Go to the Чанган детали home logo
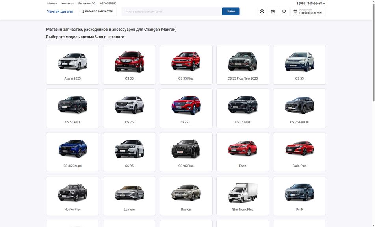Image resolution: width=375 pixels, height=227 pixels. 60,11
